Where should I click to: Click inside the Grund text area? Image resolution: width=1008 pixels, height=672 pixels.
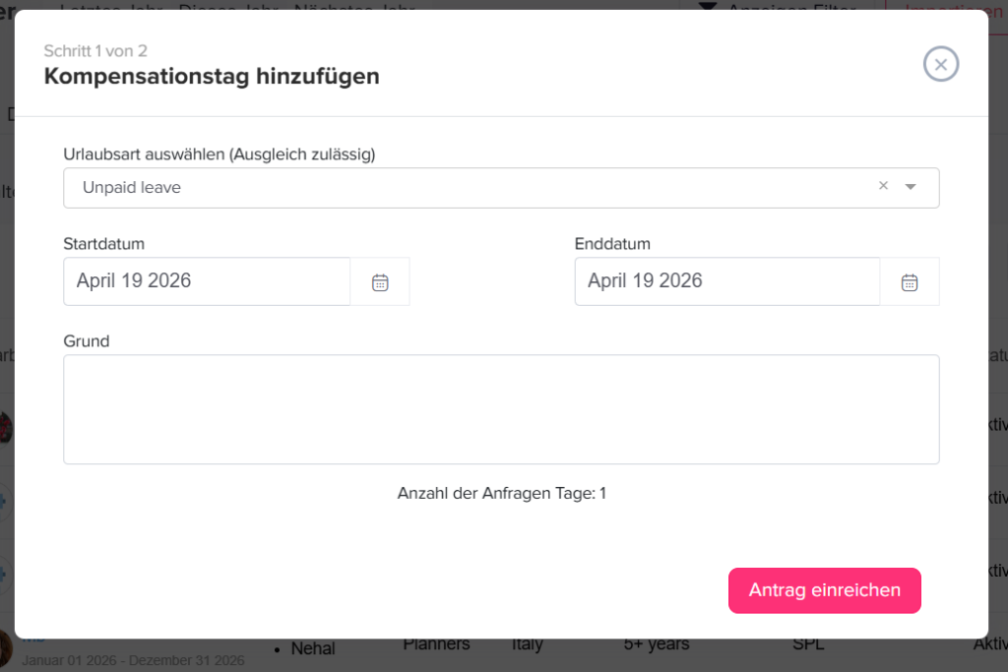click(x=501, y=408)
